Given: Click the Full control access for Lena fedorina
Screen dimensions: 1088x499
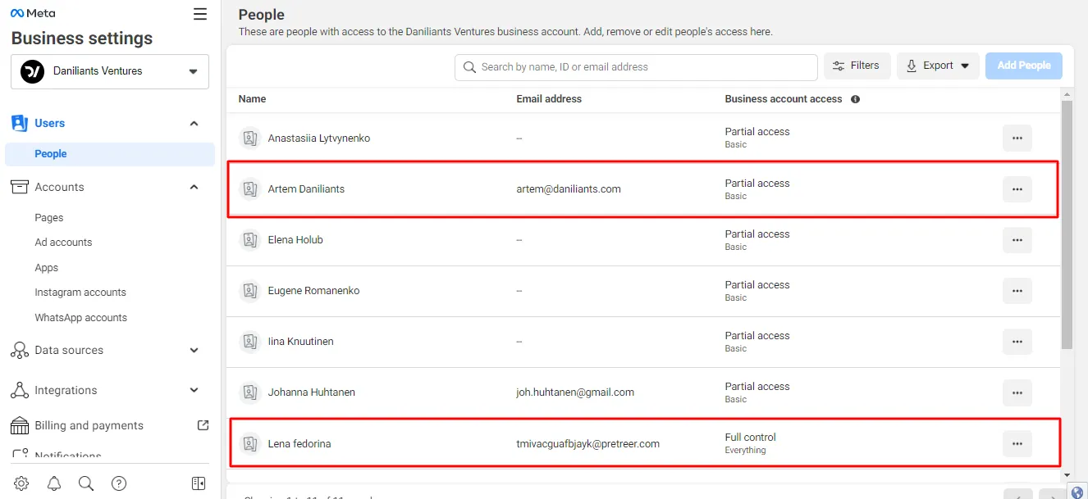Looking at the screenshot, I should click(751, 438).
